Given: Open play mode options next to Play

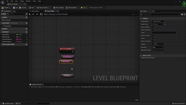Looking at the screenshot, I should (x=87, y=8).
